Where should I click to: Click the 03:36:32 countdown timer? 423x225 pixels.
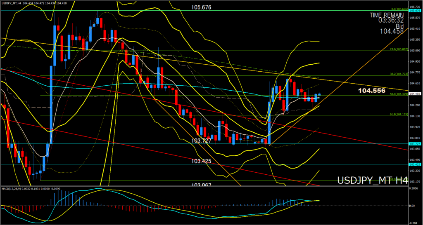pos(391,21)
